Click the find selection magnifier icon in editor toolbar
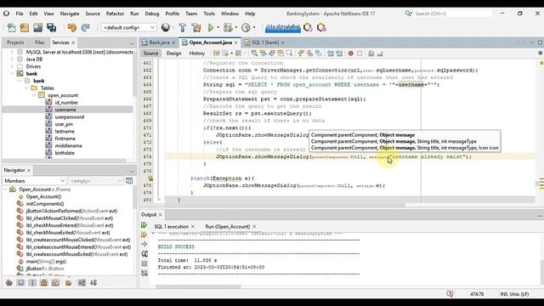Viewport: 544px width, 306px height. pos(254,54)
